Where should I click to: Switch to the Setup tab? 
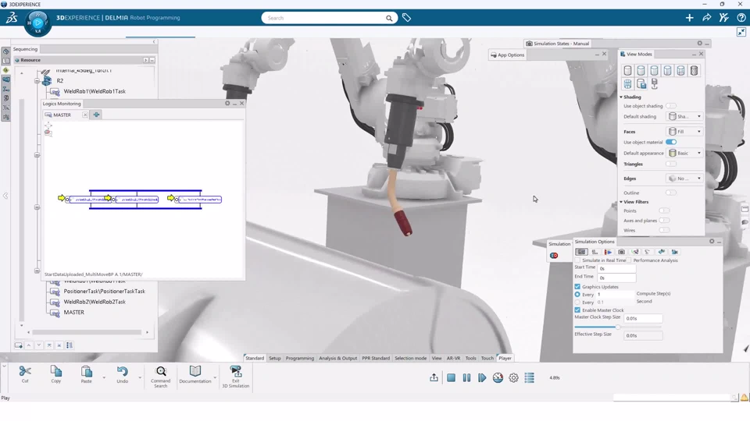pos(274,358)
